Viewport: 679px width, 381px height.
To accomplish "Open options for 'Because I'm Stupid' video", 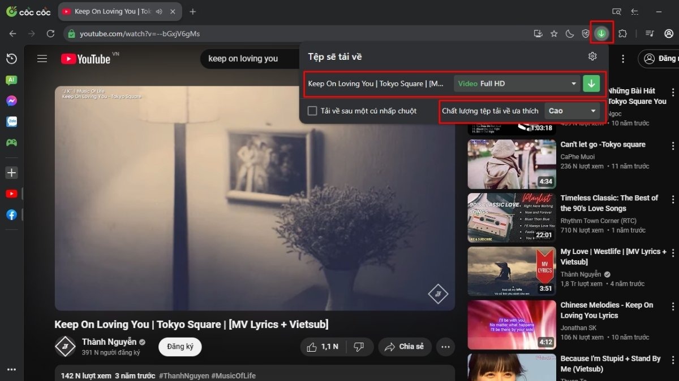I will pyautogui.click(x=673, y=360).
